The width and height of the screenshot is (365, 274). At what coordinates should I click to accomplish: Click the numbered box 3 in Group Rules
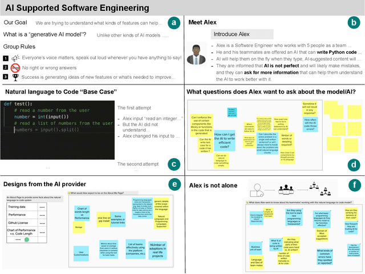[6, 77]
